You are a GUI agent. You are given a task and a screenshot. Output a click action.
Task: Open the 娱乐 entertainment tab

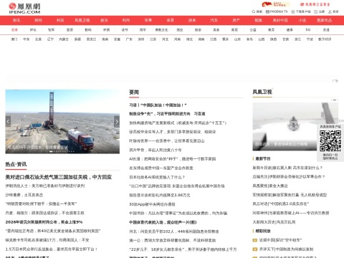tap(104, 20)
